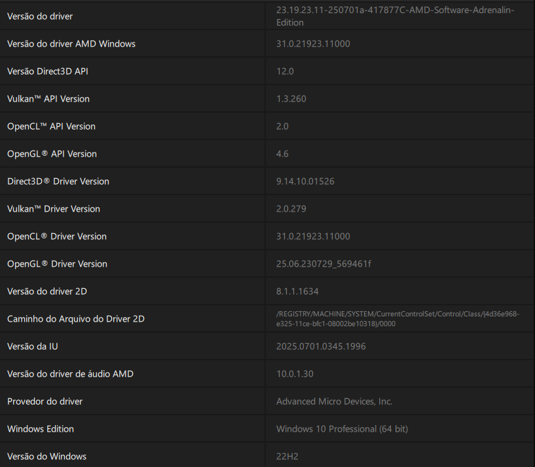Select the "Versão da IU" row label
Image resolution: width=535 pixels, height=467 pixels.
[37, 346]
